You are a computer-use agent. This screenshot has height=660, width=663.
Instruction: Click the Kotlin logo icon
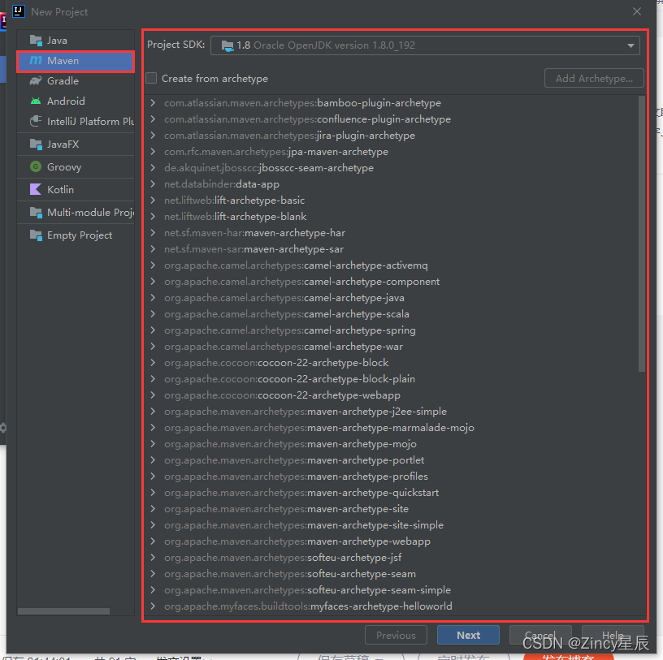pyautogui.click(x=36, y=189)
